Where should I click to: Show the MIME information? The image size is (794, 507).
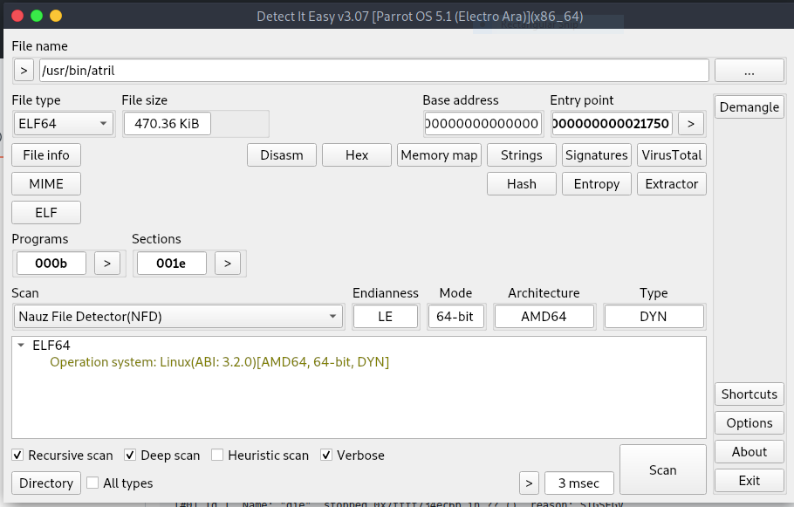pyautogui.click(x=45, y=183)
